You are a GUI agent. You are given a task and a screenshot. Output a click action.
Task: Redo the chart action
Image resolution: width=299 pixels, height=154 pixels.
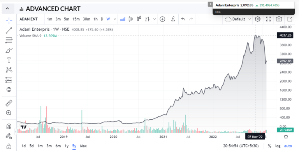pyautogui.click(x=191, y=19)
